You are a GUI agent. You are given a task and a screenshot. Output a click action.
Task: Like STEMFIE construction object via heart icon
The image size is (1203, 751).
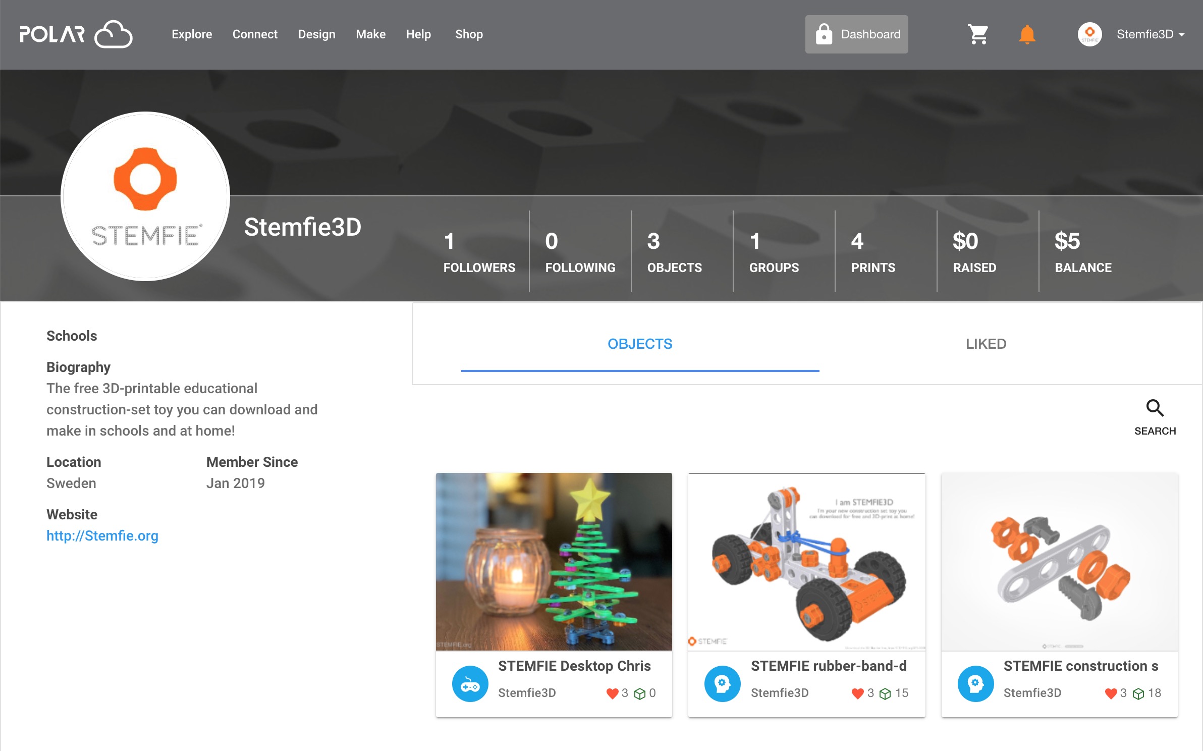(1111, 693)
